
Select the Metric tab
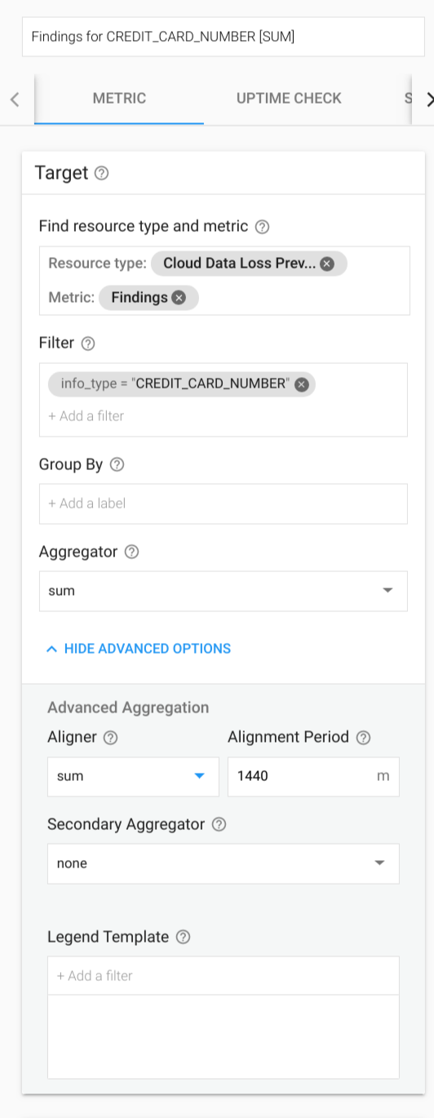[x=119, y=99]
